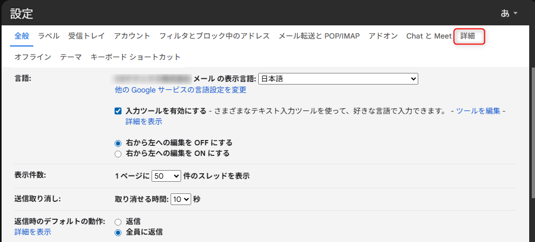Click the 返信時のデフォルトの動作: label

coord(60,221)
